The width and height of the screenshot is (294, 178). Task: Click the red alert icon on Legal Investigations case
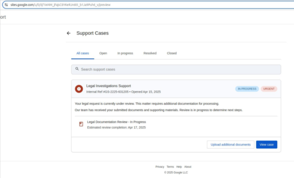[79, 89]
